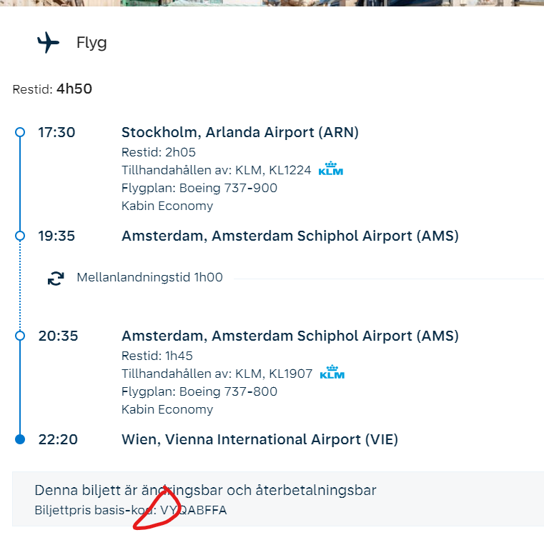Click the layover transfer arrows icon
This screenshot has width=544, height=540.
coord(55,278)
